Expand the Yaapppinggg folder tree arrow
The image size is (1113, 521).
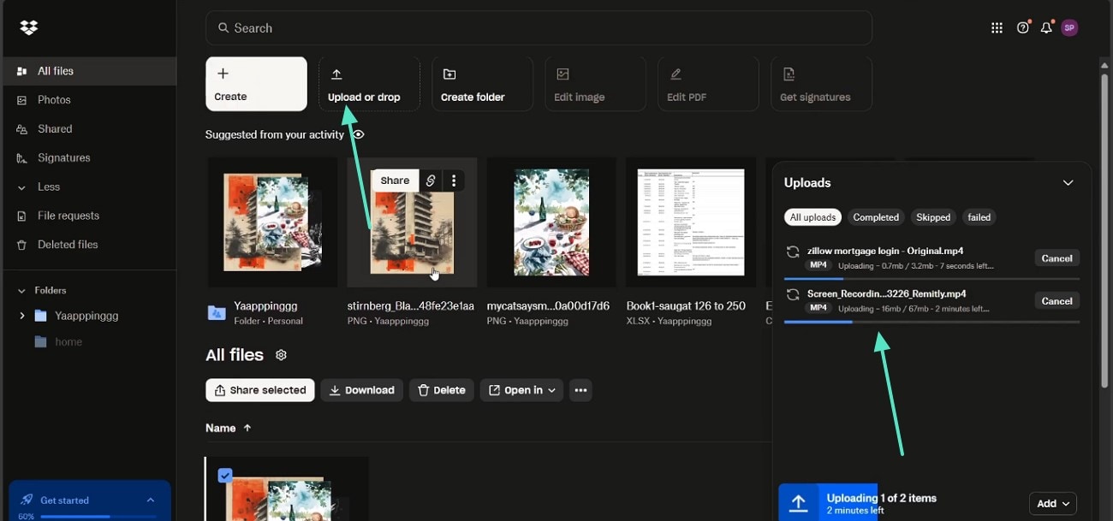pos(21,316)
